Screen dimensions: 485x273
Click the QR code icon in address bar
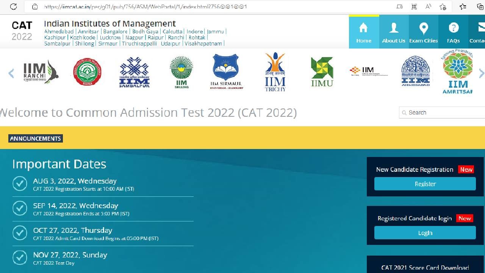[414, 6]
